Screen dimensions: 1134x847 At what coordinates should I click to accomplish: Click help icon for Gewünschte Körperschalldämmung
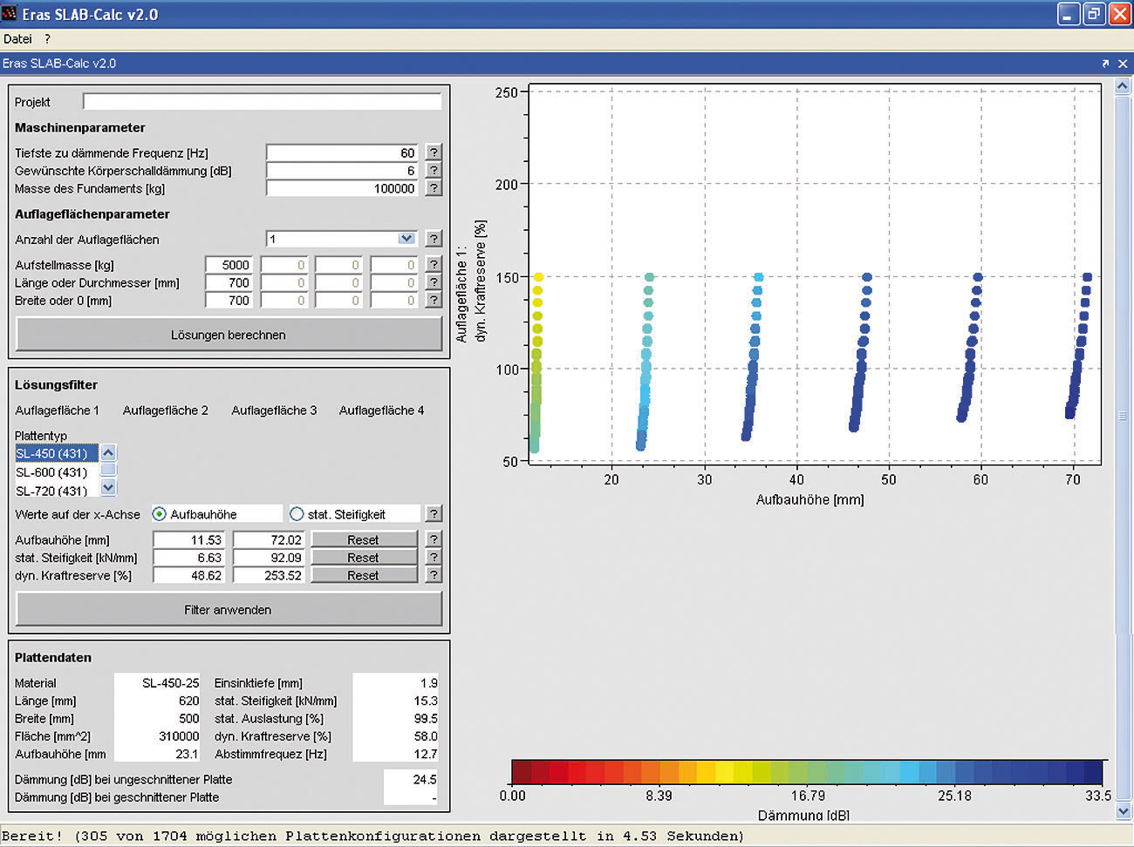coord(434,171)
